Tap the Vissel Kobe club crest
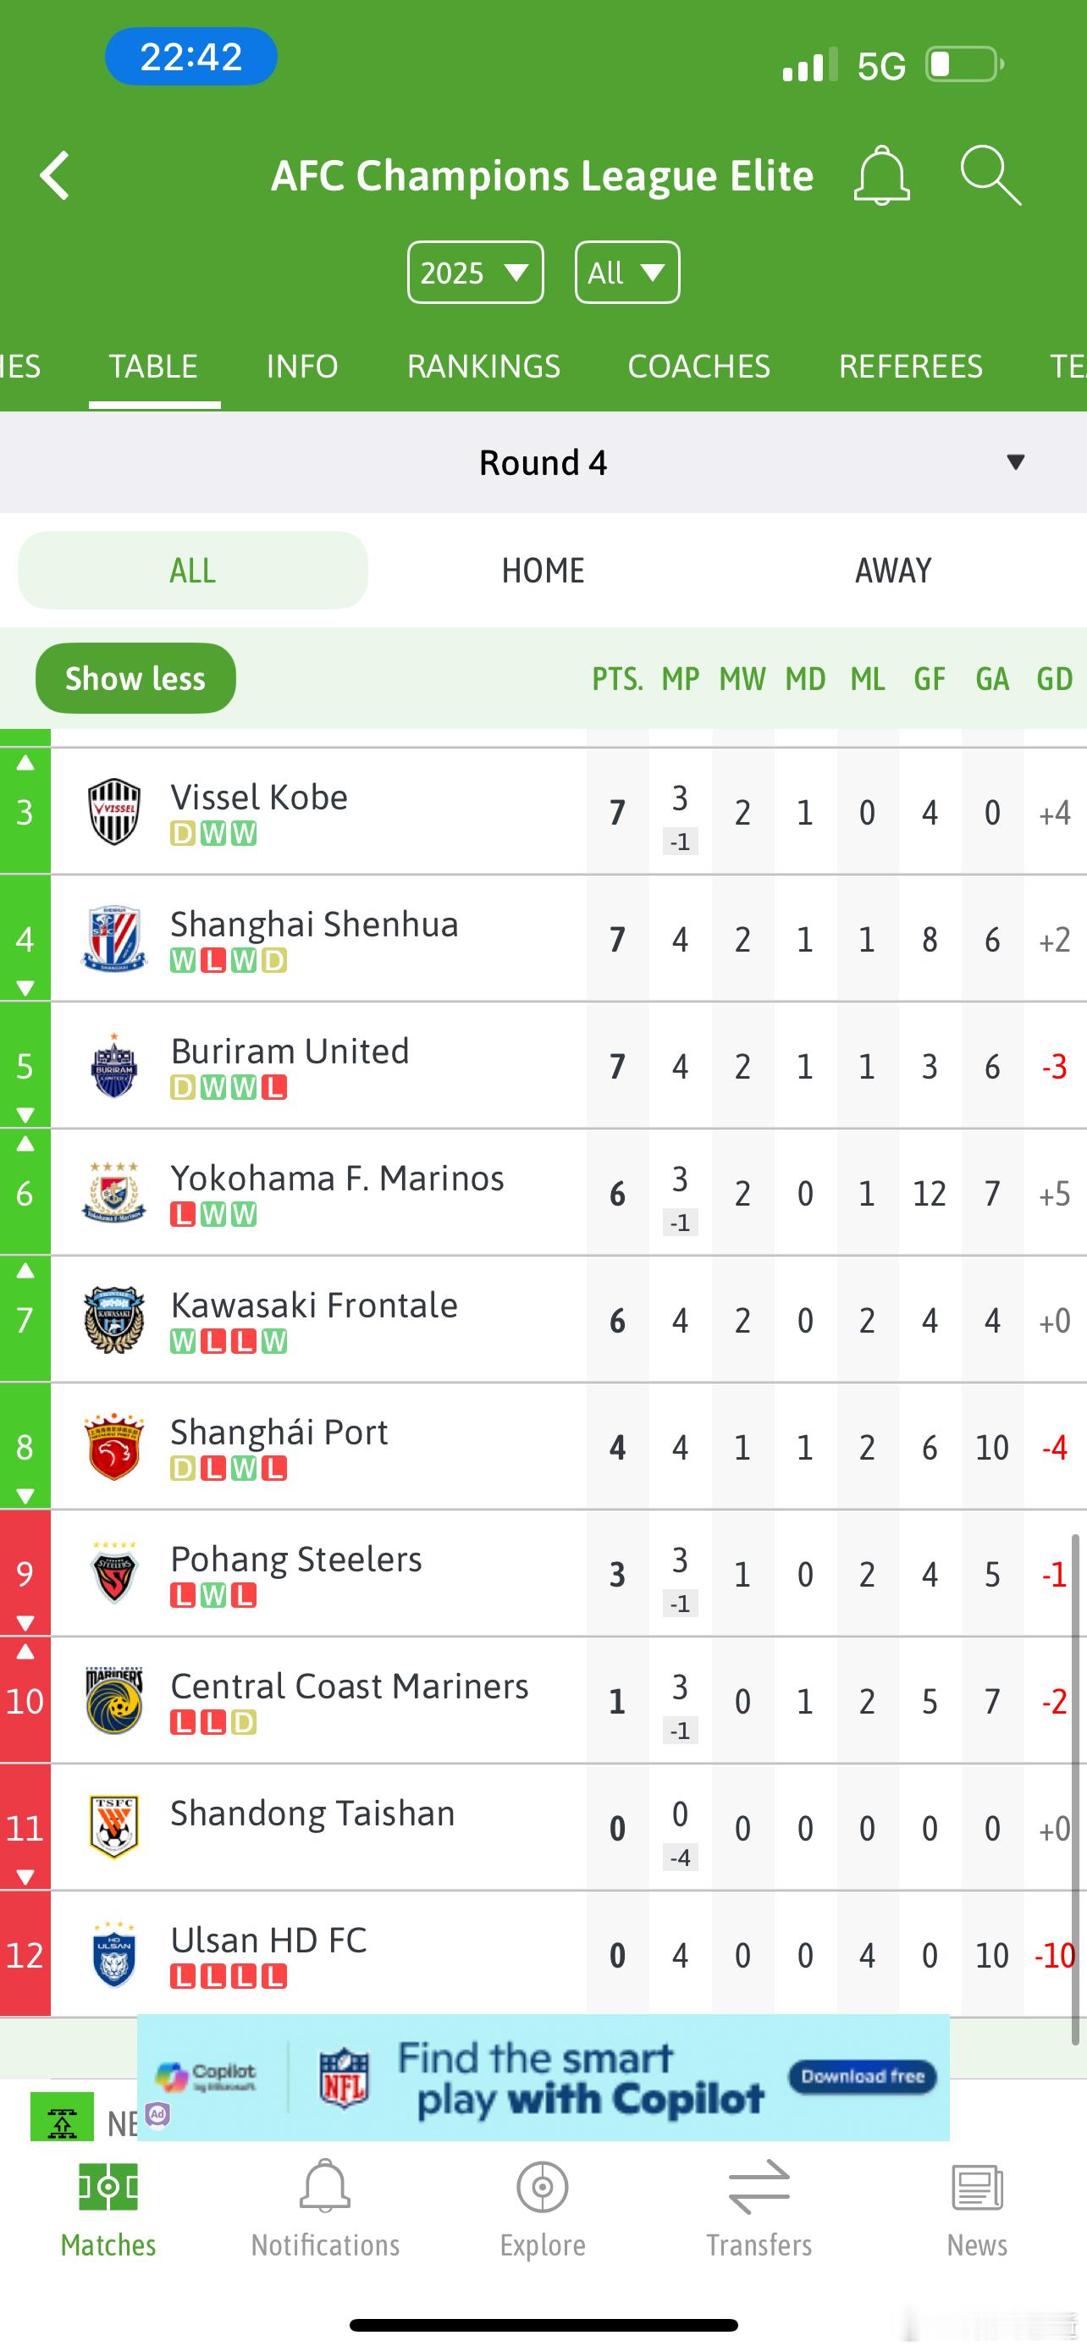 point(114,812)
